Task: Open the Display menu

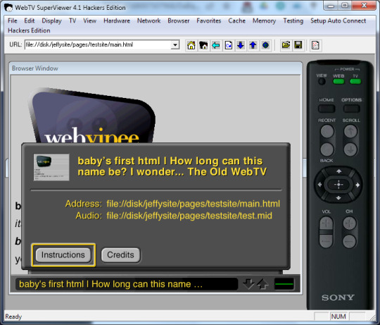Action: point(51,21)
